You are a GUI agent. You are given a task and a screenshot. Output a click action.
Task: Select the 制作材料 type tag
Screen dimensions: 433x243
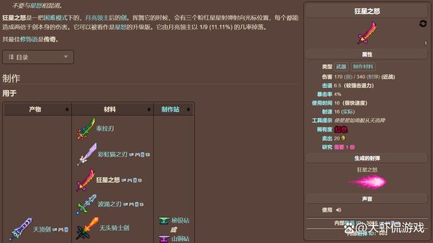(x=363, y=67)
